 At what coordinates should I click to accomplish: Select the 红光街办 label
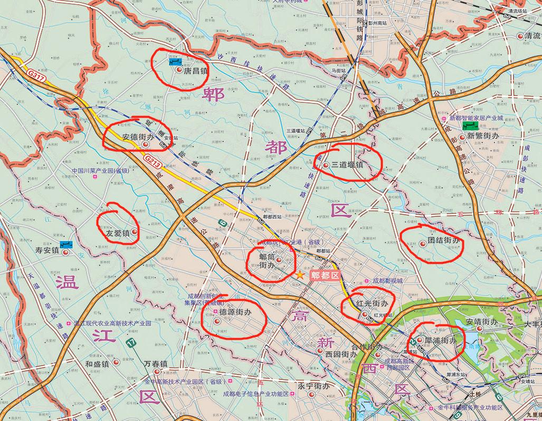pyautogui.click(x=372, y=303)
